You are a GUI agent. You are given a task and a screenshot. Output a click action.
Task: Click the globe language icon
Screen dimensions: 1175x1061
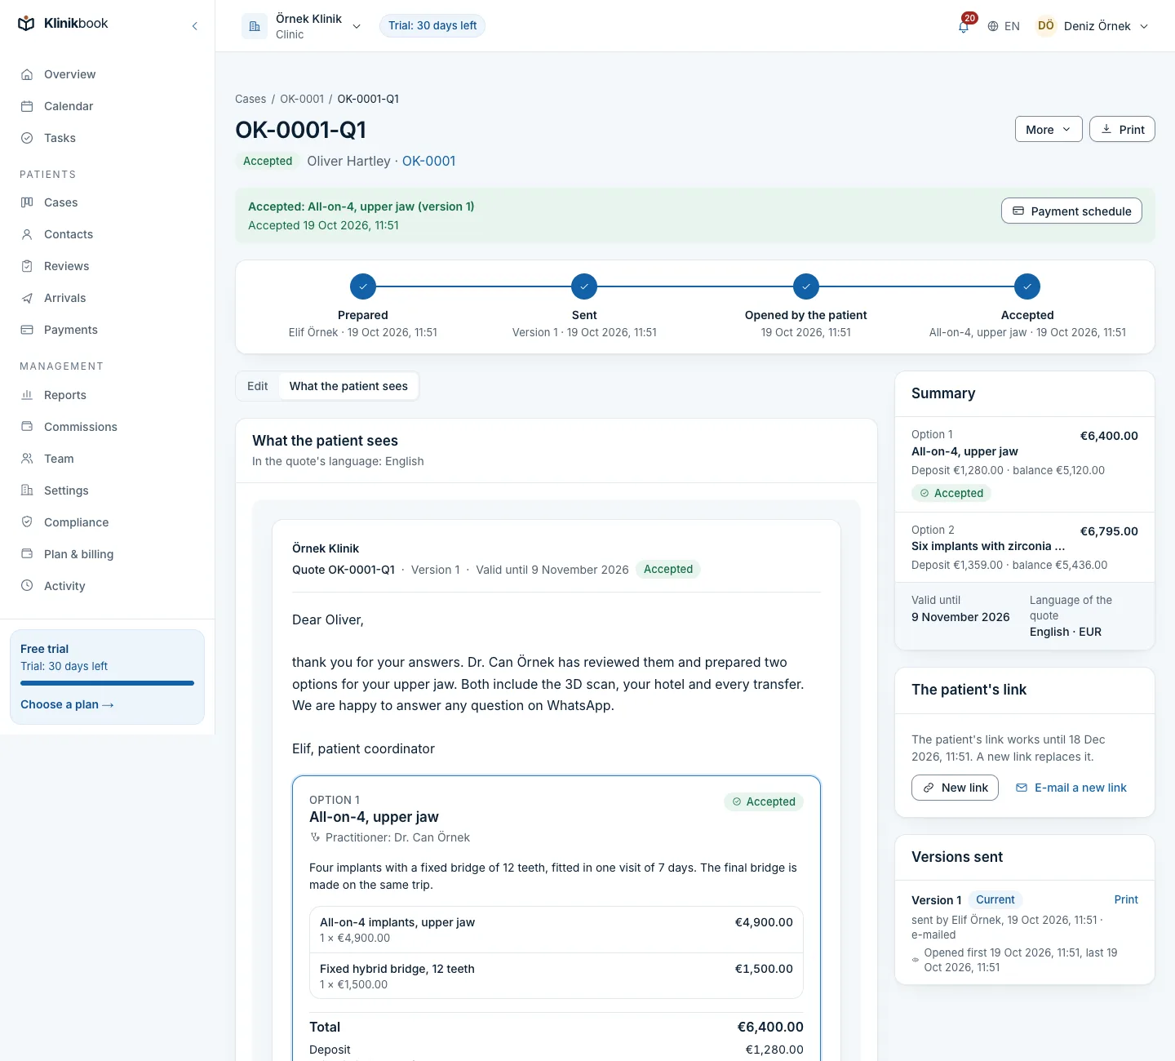coord(993,26)
